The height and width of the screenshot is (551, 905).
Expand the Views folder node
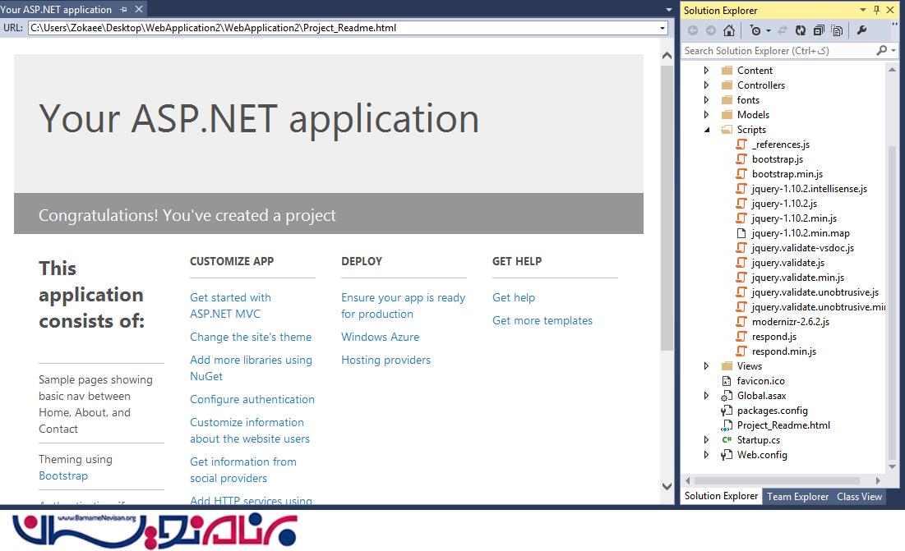coord(707,366)
